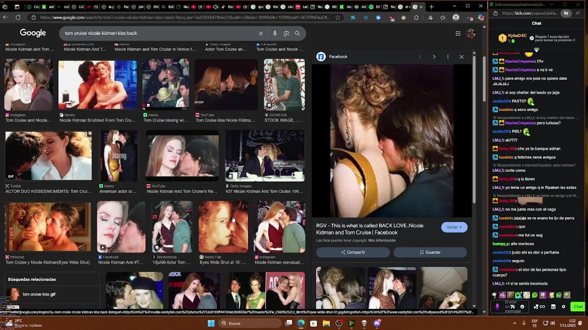Screen dimensions: 588x330
Task: Open Kick chat settings gear
Action: pos(563,307)
